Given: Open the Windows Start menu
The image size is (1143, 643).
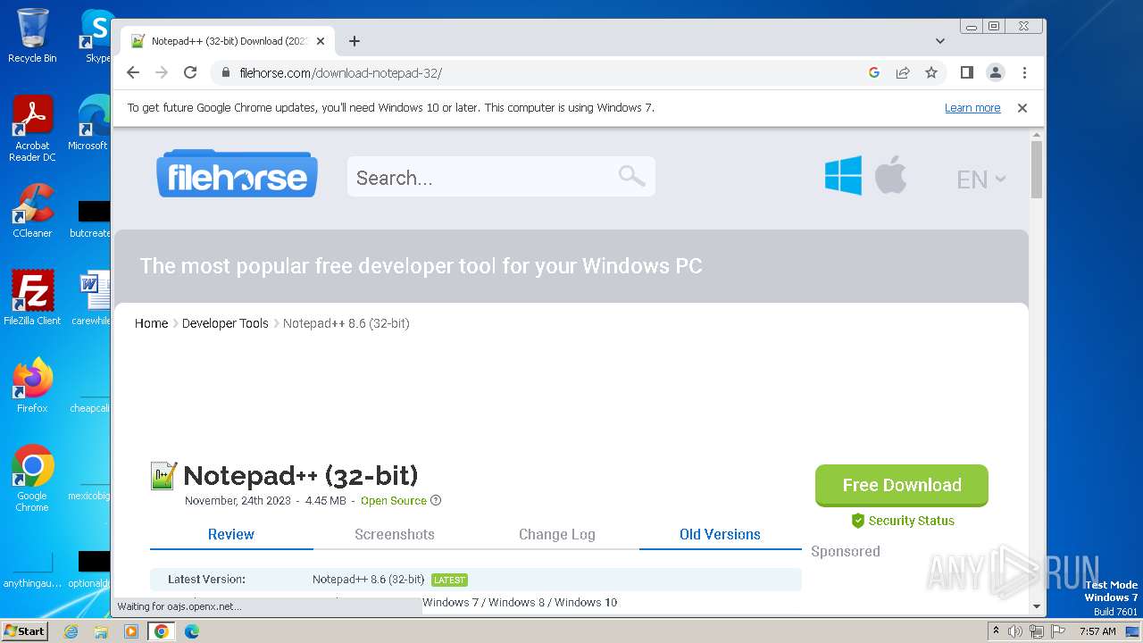Looking at the screenshot, I should [x=24, y=631].
